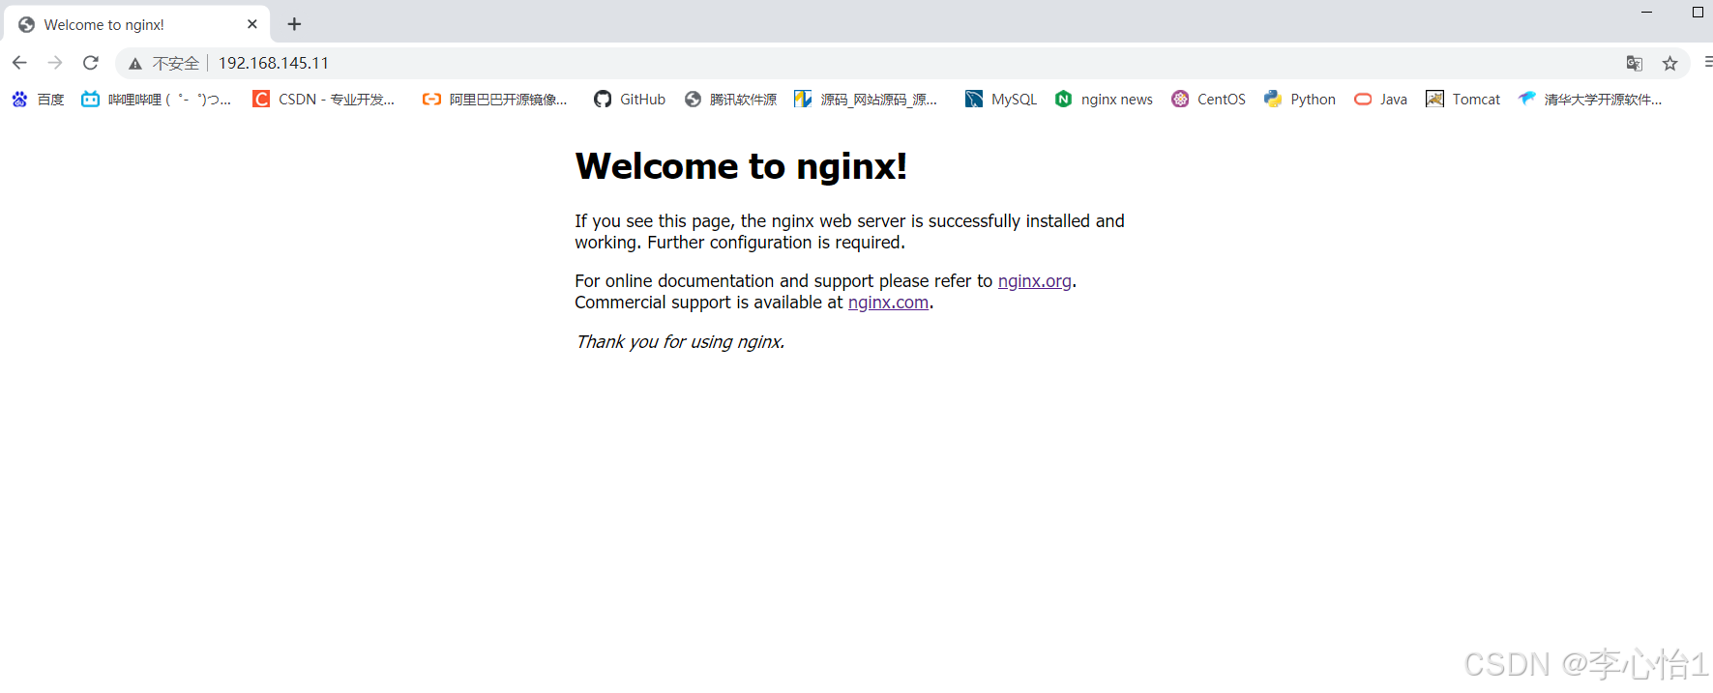Screen dimensions: 1713x693
Task: Open the 阿里巴巴开源镜像 bookmark
Action: (494, 99)
